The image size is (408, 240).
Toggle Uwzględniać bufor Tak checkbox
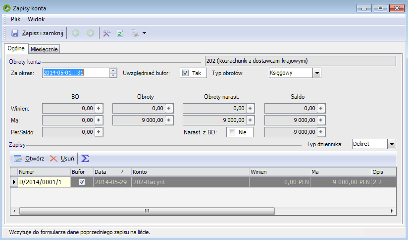(185, 73)
